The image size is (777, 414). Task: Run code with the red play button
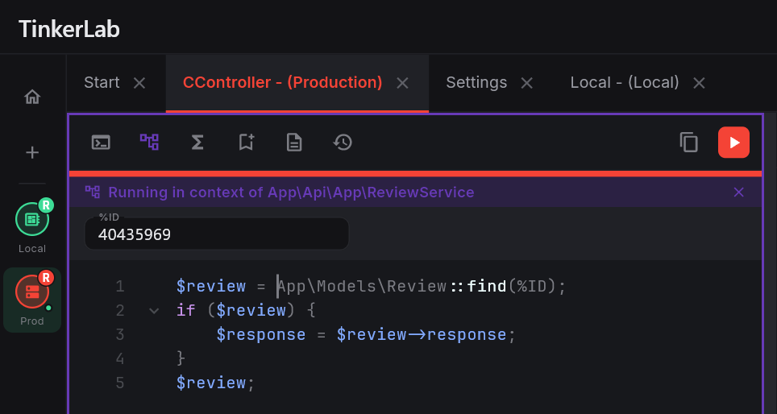[x=734, y=143]
